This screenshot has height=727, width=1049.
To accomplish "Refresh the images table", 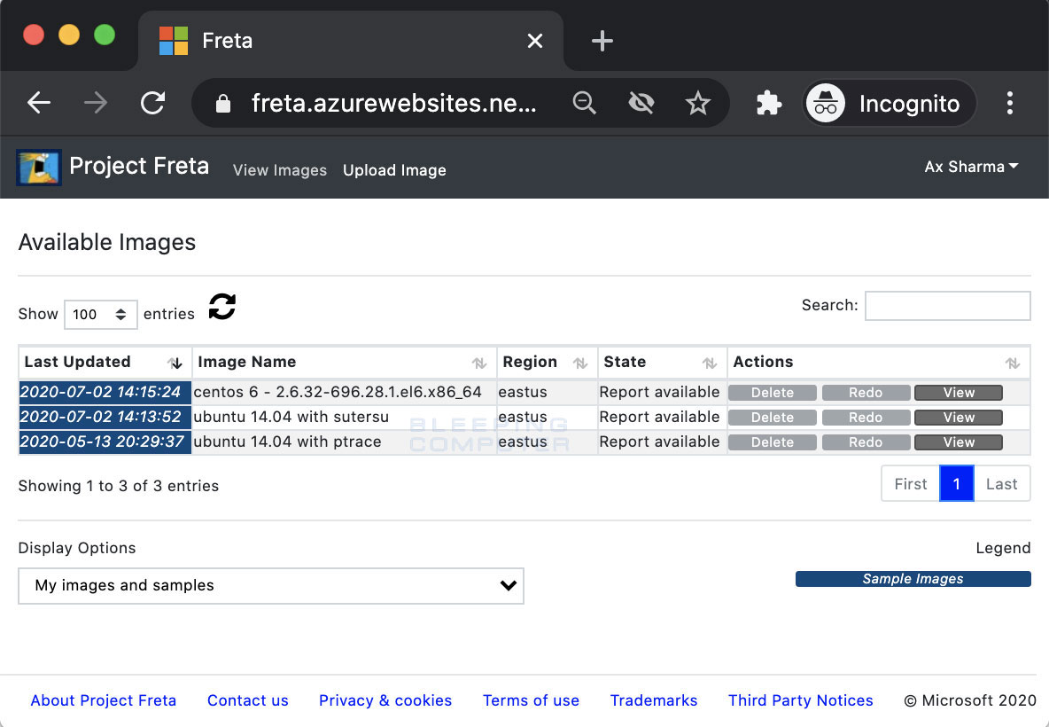I will 222,308.
